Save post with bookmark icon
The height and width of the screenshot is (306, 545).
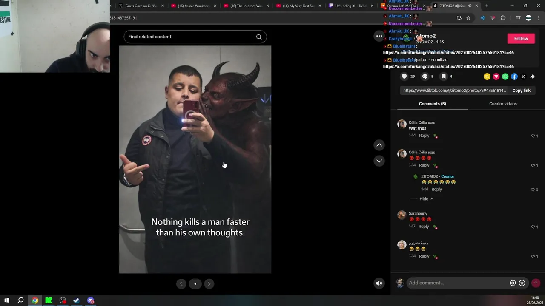pos(443,76)
